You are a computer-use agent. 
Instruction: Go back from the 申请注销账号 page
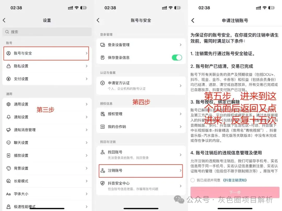193,20
